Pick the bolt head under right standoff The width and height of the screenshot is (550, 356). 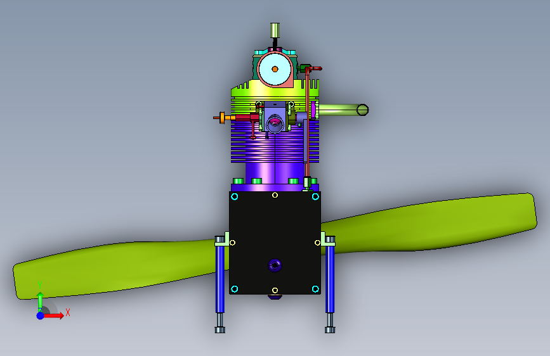pos(330,330)
